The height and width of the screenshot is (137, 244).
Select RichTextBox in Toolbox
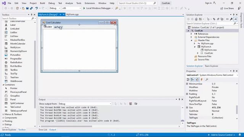pos(16,66)
